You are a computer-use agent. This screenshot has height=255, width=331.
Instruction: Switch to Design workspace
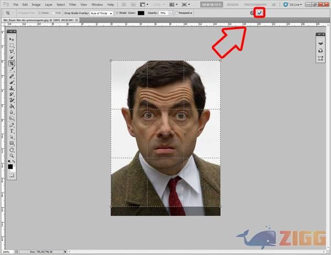tap(232, 4)
